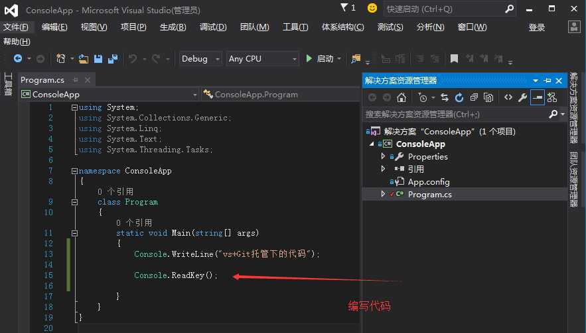Select App.config in Solution Explorer

(x=429, y=181)
